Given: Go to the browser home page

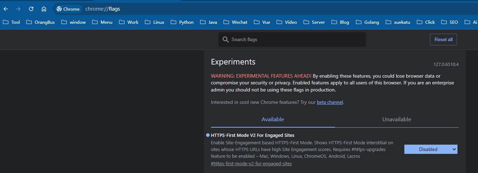Looking at the screenshot, I should point(44,9).
